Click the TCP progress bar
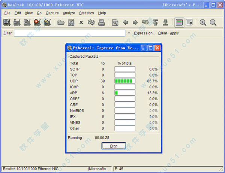225x173 pixels. click(125, 75)
